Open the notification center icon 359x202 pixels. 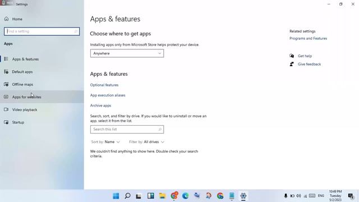pos(351,196)
